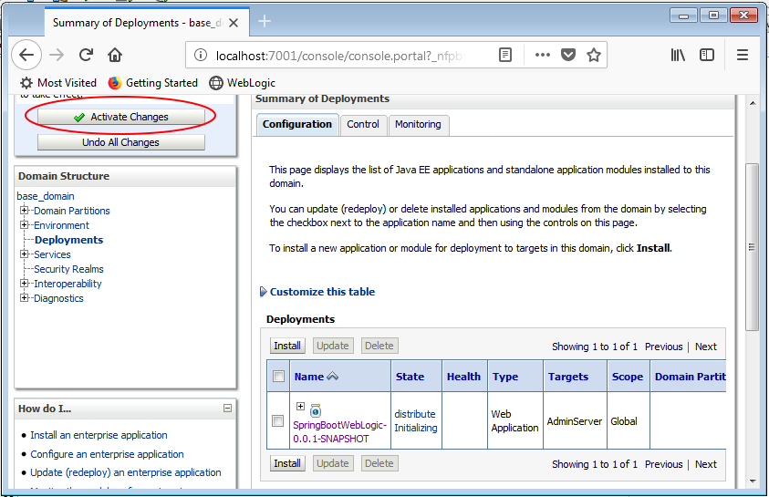Click top Delete button above table
769x497 pixels.
379,346
